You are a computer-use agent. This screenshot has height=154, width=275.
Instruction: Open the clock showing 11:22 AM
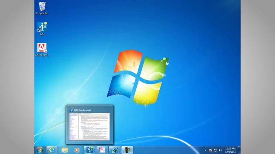click(x=230, y=150)
